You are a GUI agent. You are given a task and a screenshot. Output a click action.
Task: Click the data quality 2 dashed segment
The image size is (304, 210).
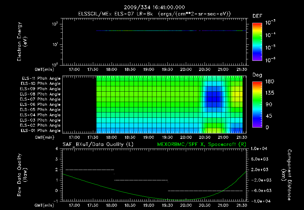(90, 170)
